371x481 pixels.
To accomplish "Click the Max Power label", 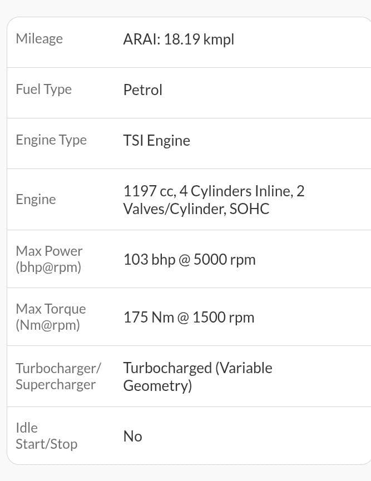I will pyautogui.click(x=49, y=251).
